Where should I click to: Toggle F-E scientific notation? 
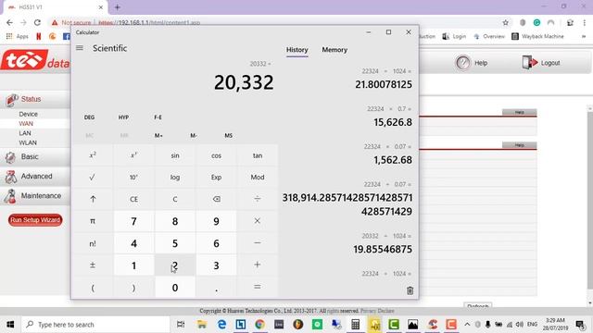tap(158, 117)
